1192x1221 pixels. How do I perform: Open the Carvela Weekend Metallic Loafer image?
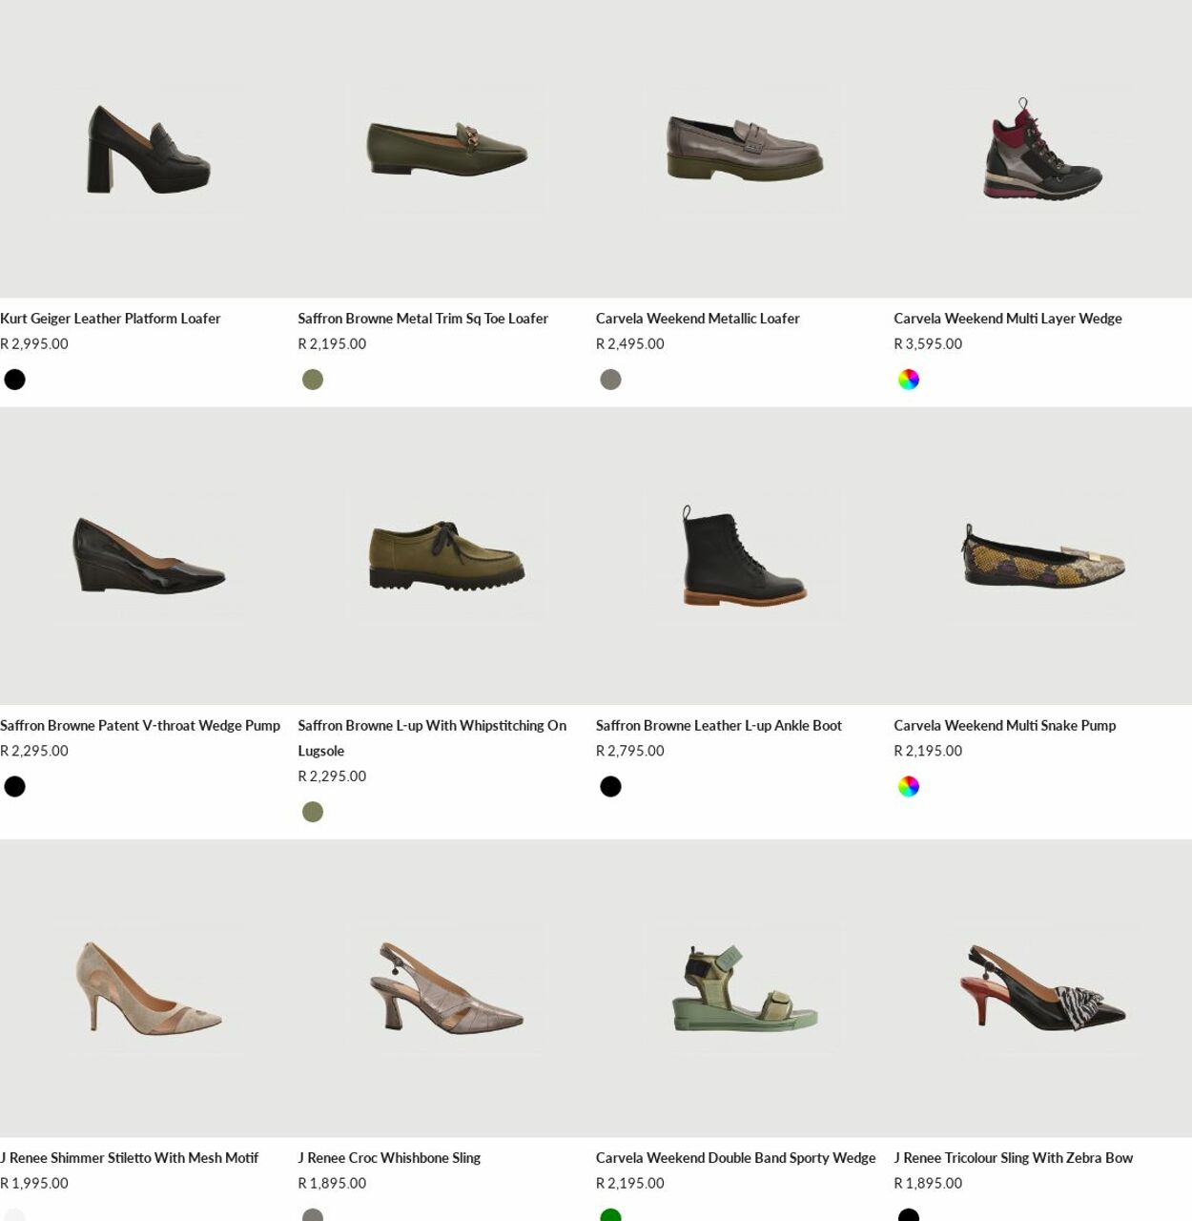pyautogui.click(x=745, y=149)
